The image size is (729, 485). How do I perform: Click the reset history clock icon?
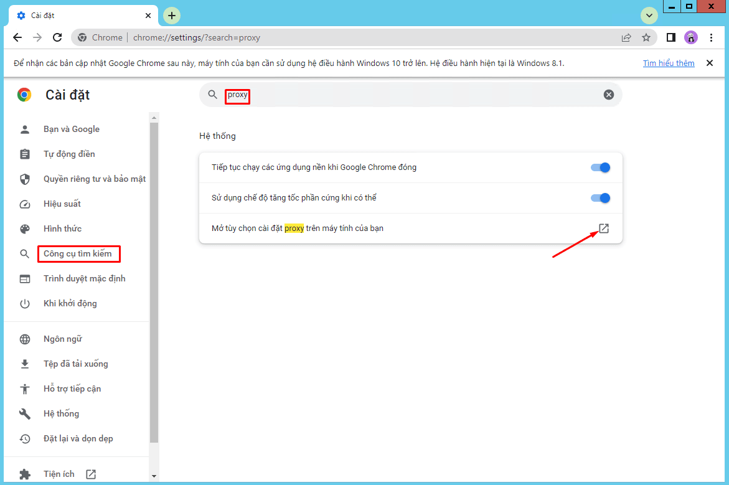tap(25, 438)
